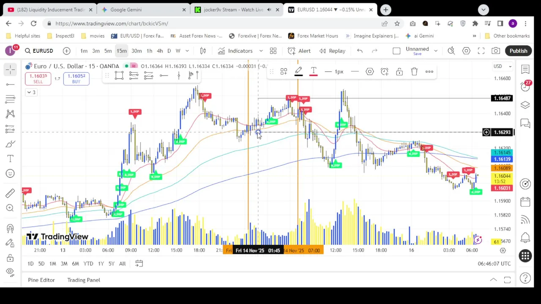Screen dimensions: 541x304
Task: Select the crosshair cursor tool
Action: [10, 70]
